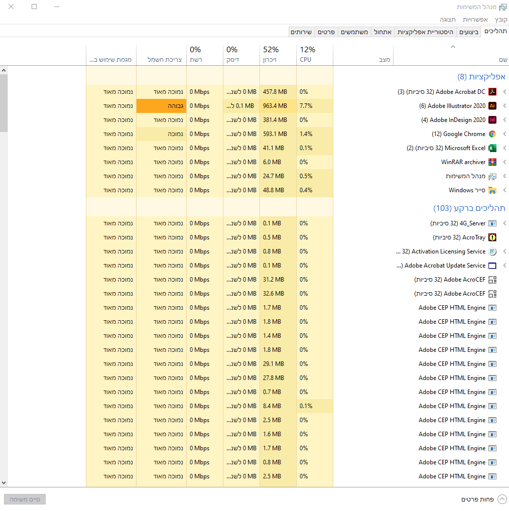Click פחות פרטים to collapse view
509x511 pixels.
click(484, 499)
